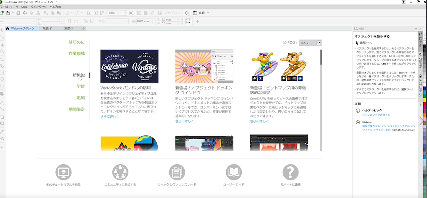Screen dimensions: 427x198
Task: Open the Options gear icon
Action: 187,13
